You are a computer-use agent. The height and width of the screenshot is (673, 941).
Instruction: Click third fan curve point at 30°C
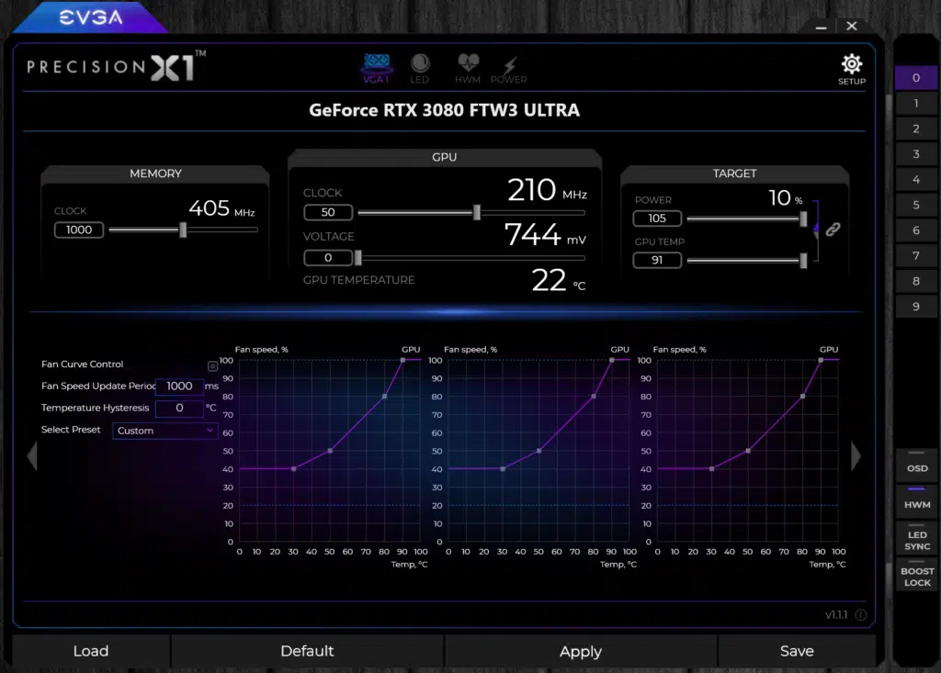tap(712, 469)
